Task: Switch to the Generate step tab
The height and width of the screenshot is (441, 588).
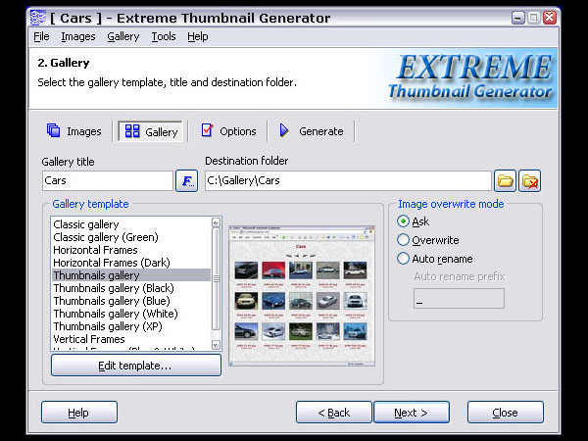Action: tap(312, 131)
